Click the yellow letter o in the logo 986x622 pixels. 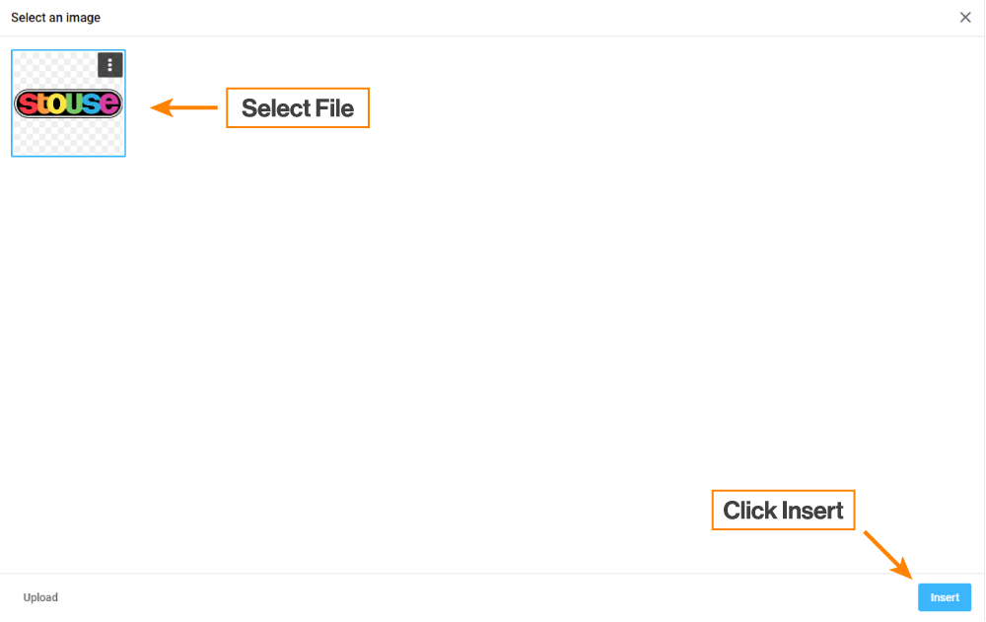click(59, 104)
